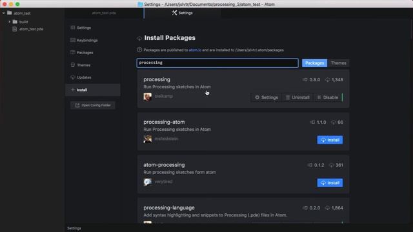Open the Updates section

click(x=84, y=77)
